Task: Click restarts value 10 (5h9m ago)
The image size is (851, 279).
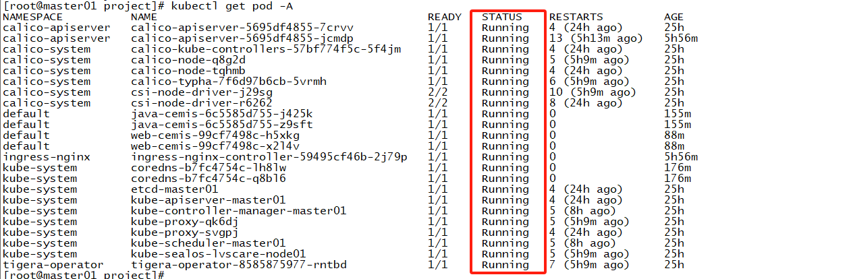Action: pyautogui.click(x=593, y=92)
